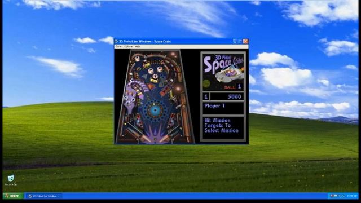Click the score value 5000

point(235,96)
